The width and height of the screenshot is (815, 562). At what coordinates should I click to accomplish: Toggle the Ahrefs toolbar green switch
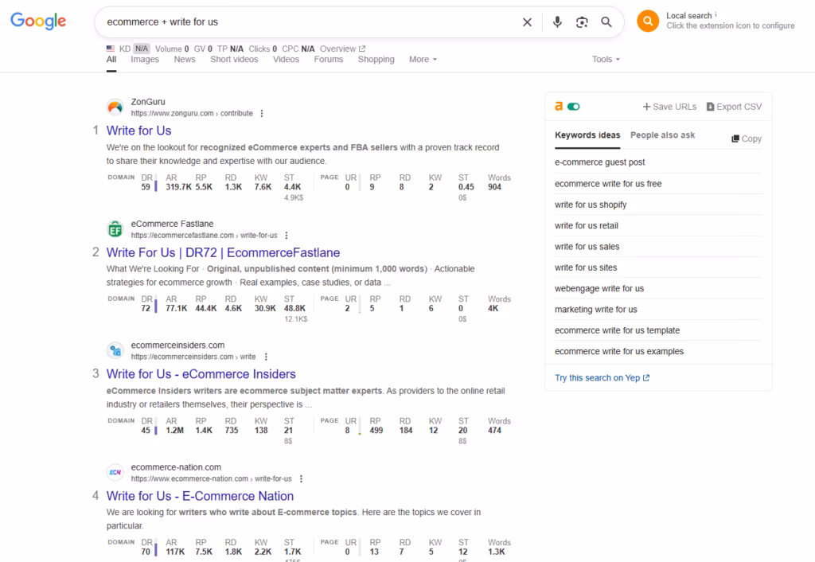pyautogui.click(x=573, y=107)
